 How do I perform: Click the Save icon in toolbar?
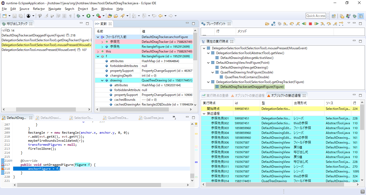[x=14, y=16]
